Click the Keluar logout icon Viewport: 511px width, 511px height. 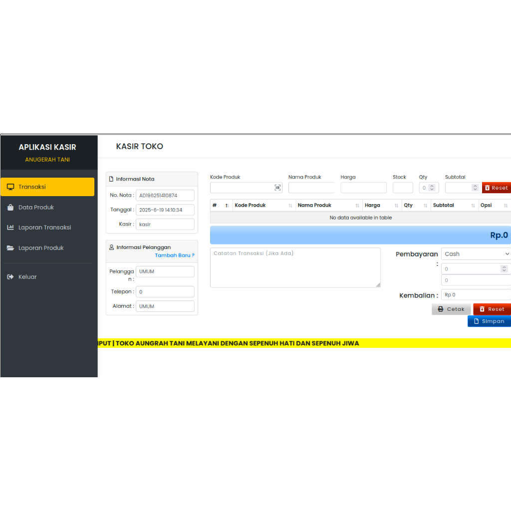pos(10,277)
